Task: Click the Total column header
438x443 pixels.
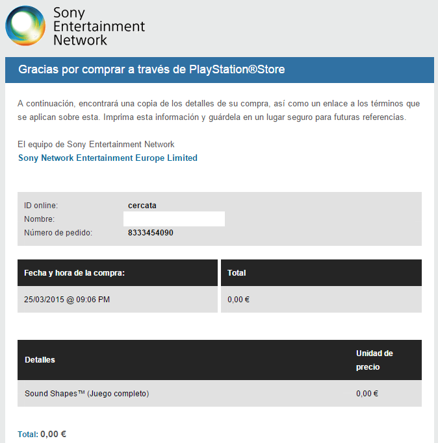Action: [237, 273]
